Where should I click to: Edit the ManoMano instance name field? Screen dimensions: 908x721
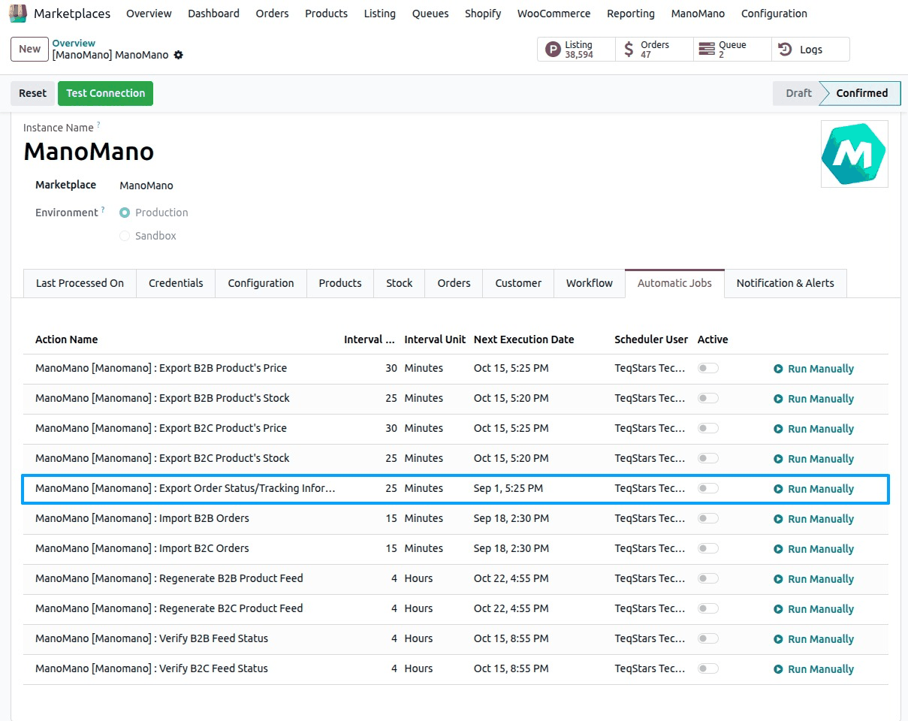(89, 152)
